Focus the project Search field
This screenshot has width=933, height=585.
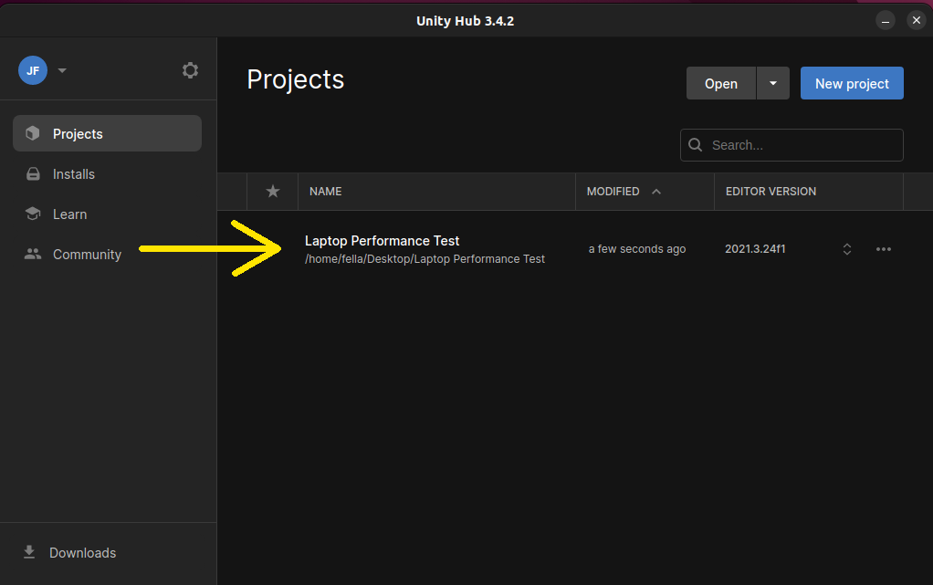point(791,145)
